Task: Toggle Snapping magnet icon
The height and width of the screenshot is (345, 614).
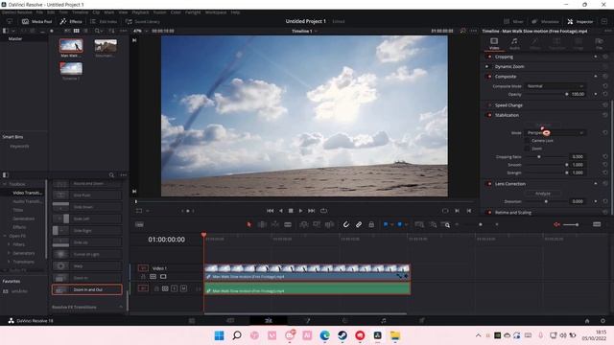Action: (x=345, y=224)
